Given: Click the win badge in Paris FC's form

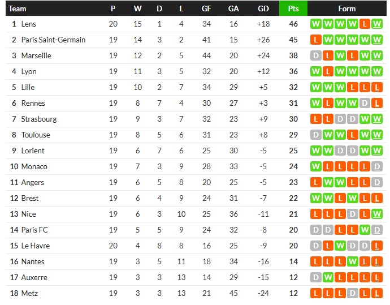Looking at the screenshot, I should (365, 230).
